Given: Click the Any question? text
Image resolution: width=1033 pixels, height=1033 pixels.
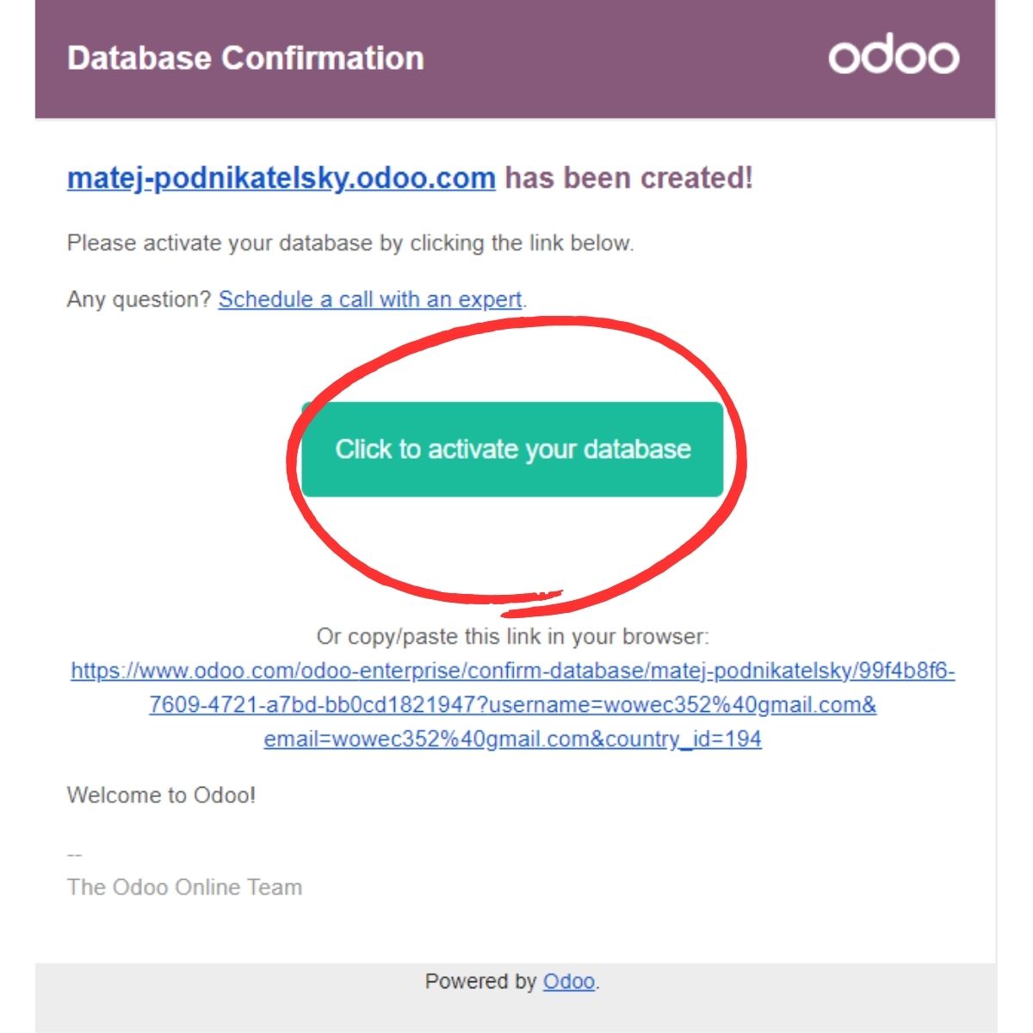Looking at the screenshot, I should point(139,300).
